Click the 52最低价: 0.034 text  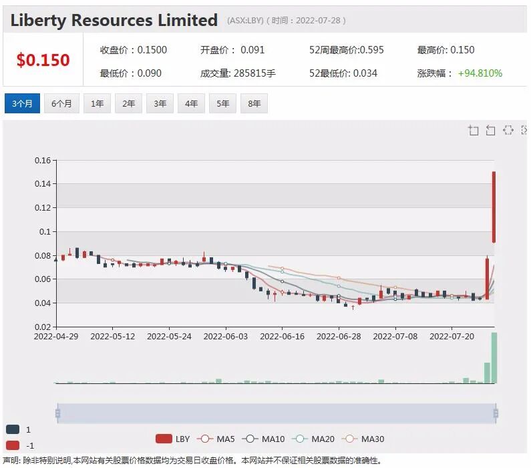[343, 73]
